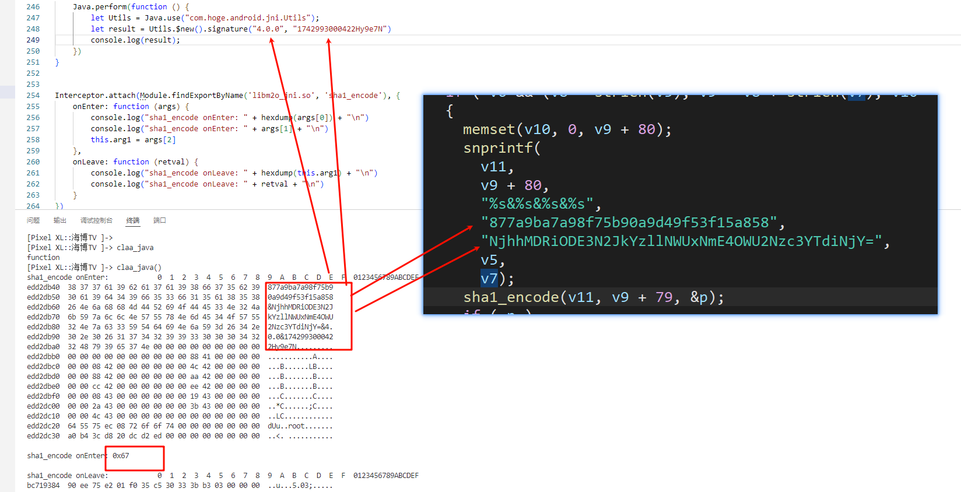Viewport: 961px width, 492px height.
Task: Select the 调试控制台 tab
Action: click(96, 220)
